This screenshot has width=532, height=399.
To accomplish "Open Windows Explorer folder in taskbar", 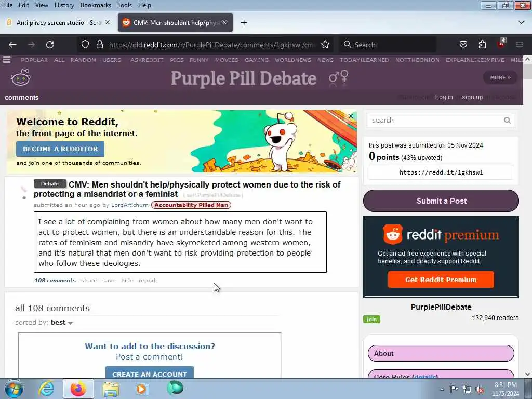I will coord(111,389).
